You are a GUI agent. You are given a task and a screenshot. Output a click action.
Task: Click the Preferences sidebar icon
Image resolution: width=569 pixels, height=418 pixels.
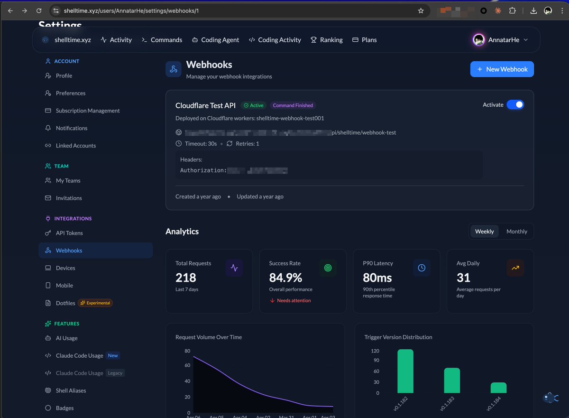(x=48, y=93)
